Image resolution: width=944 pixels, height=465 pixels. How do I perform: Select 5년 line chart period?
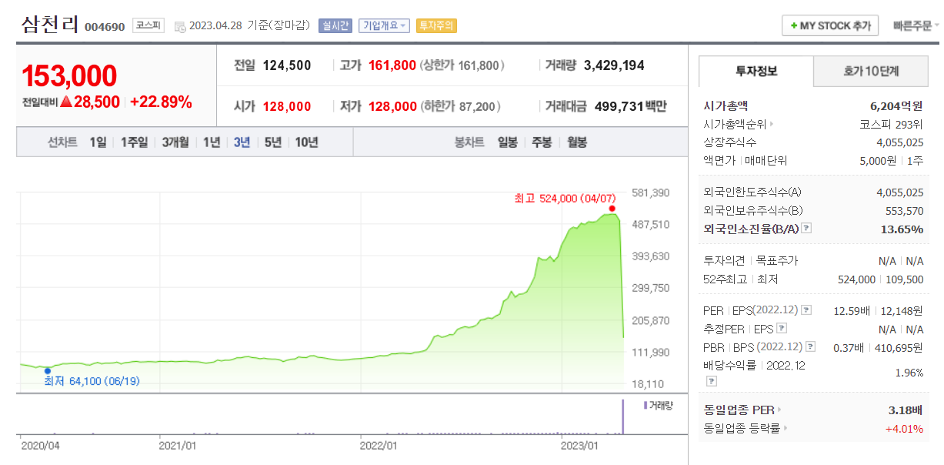[273, 142]
